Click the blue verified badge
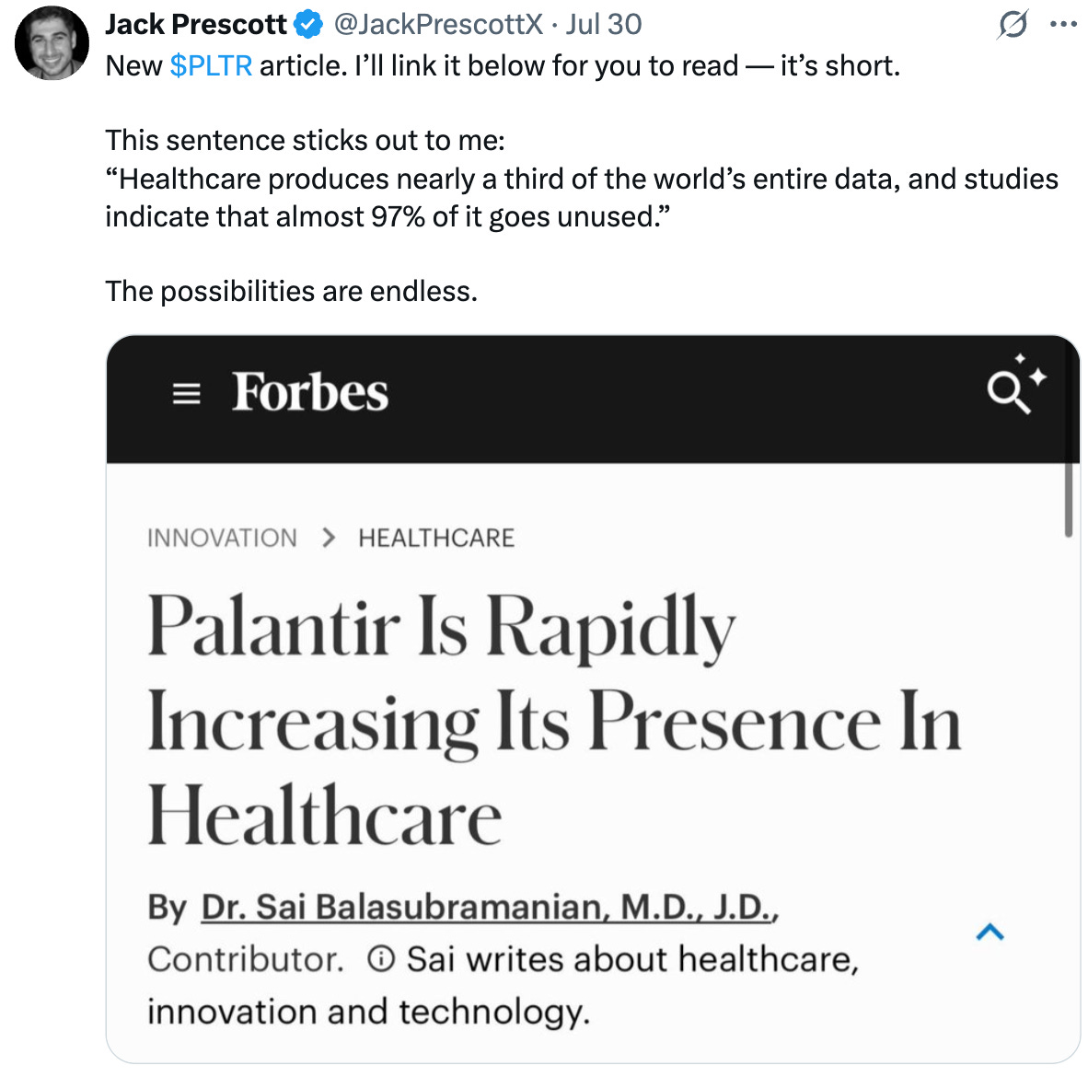 (x=308, y=25)
